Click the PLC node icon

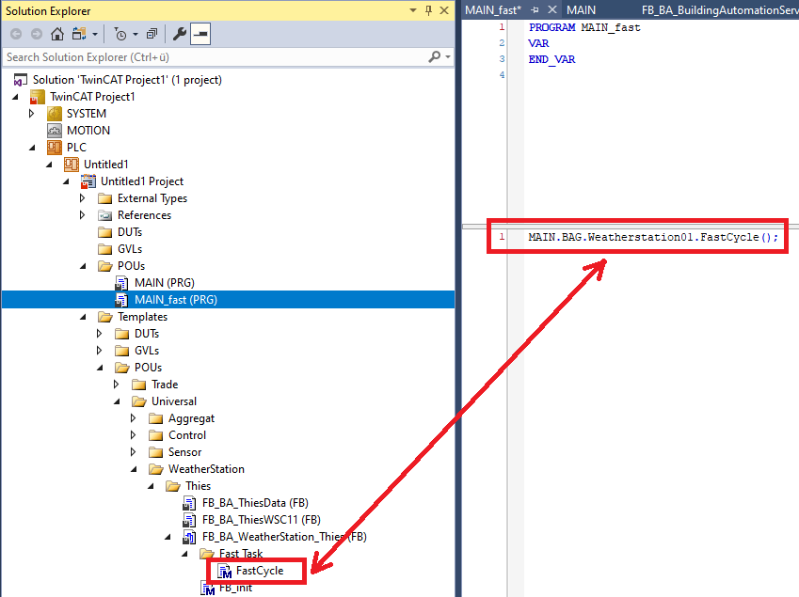pos(55,148)
